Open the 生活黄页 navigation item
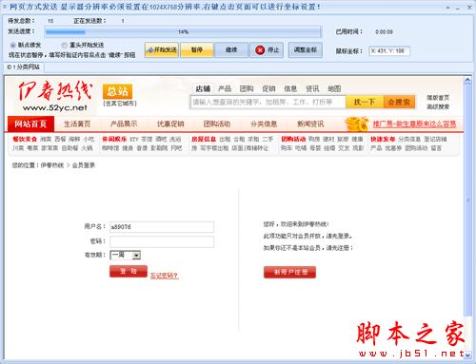The height and width of the screenshot is (364, 476). pyautogui.click(x=77, y=124)
